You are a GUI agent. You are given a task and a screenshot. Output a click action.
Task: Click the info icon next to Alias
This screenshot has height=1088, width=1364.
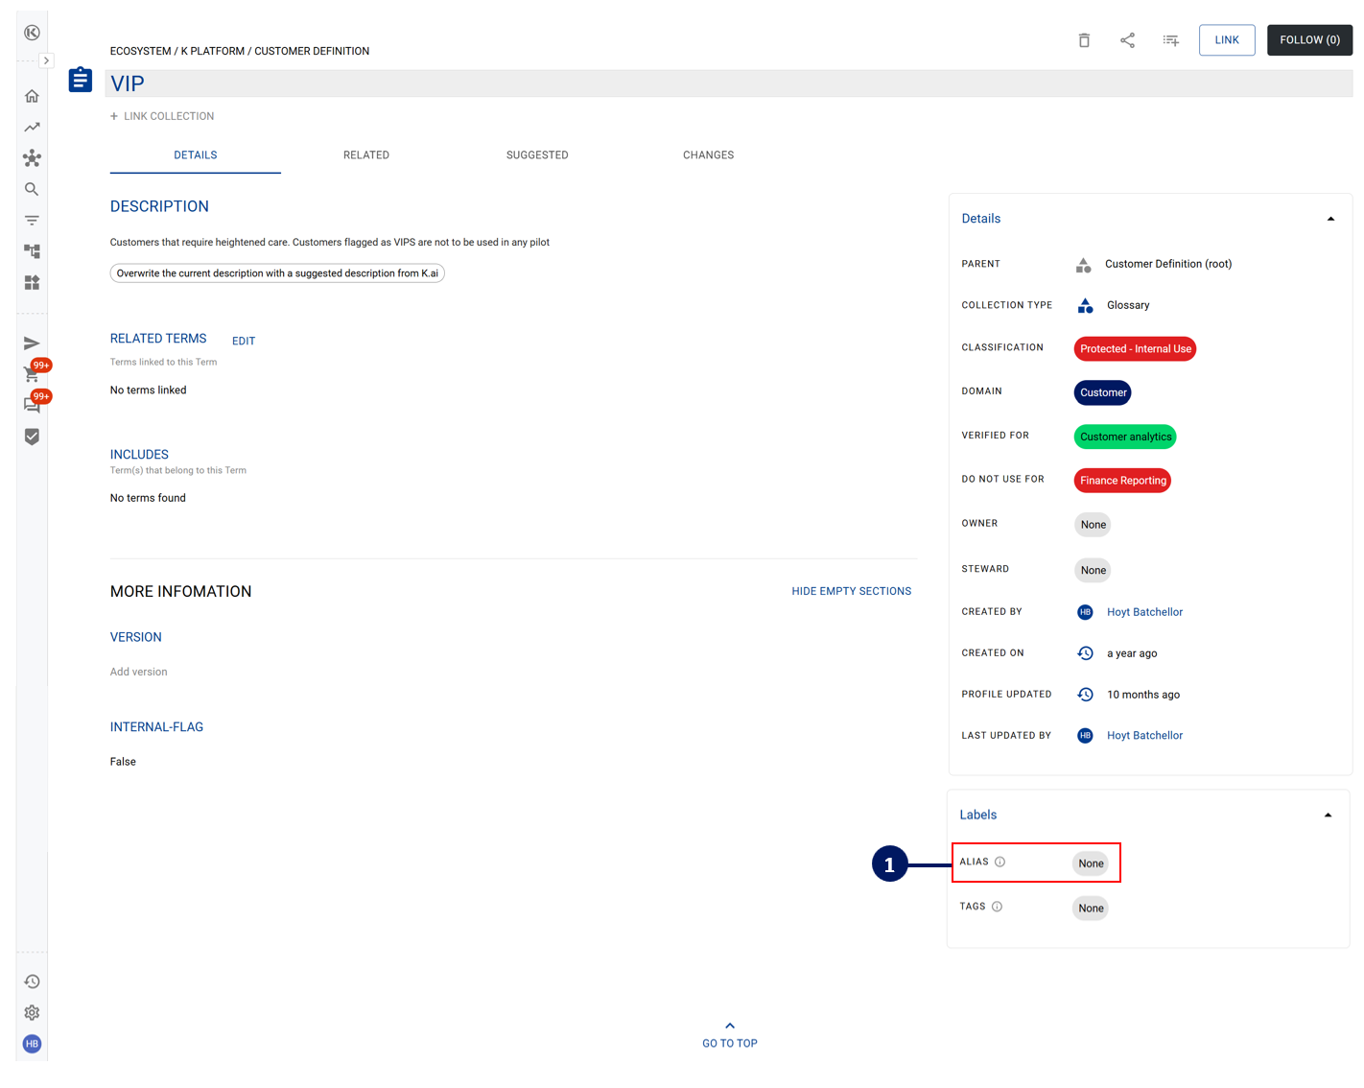999,862
